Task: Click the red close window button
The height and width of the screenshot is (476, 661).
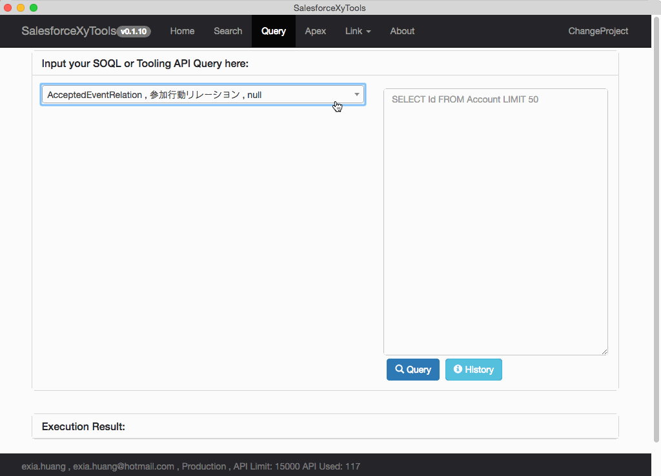Action: point(8,8)
